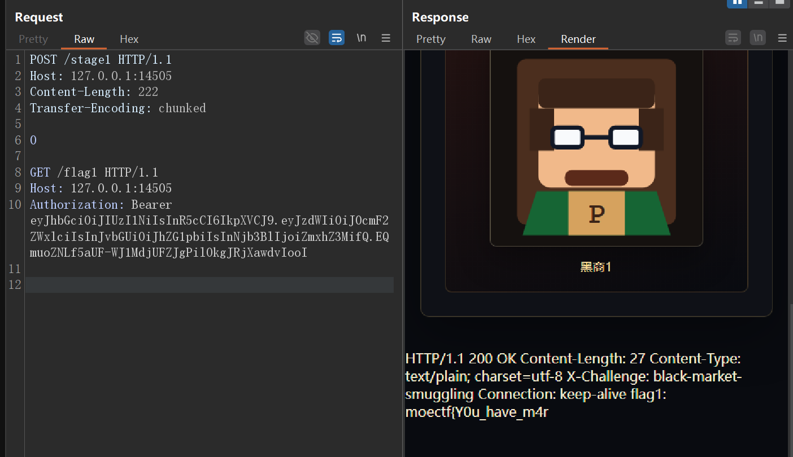This screenshot has width=793, height=457.
Task: Open the Request panel hamburger menu
Action: [x=386, y=38]
